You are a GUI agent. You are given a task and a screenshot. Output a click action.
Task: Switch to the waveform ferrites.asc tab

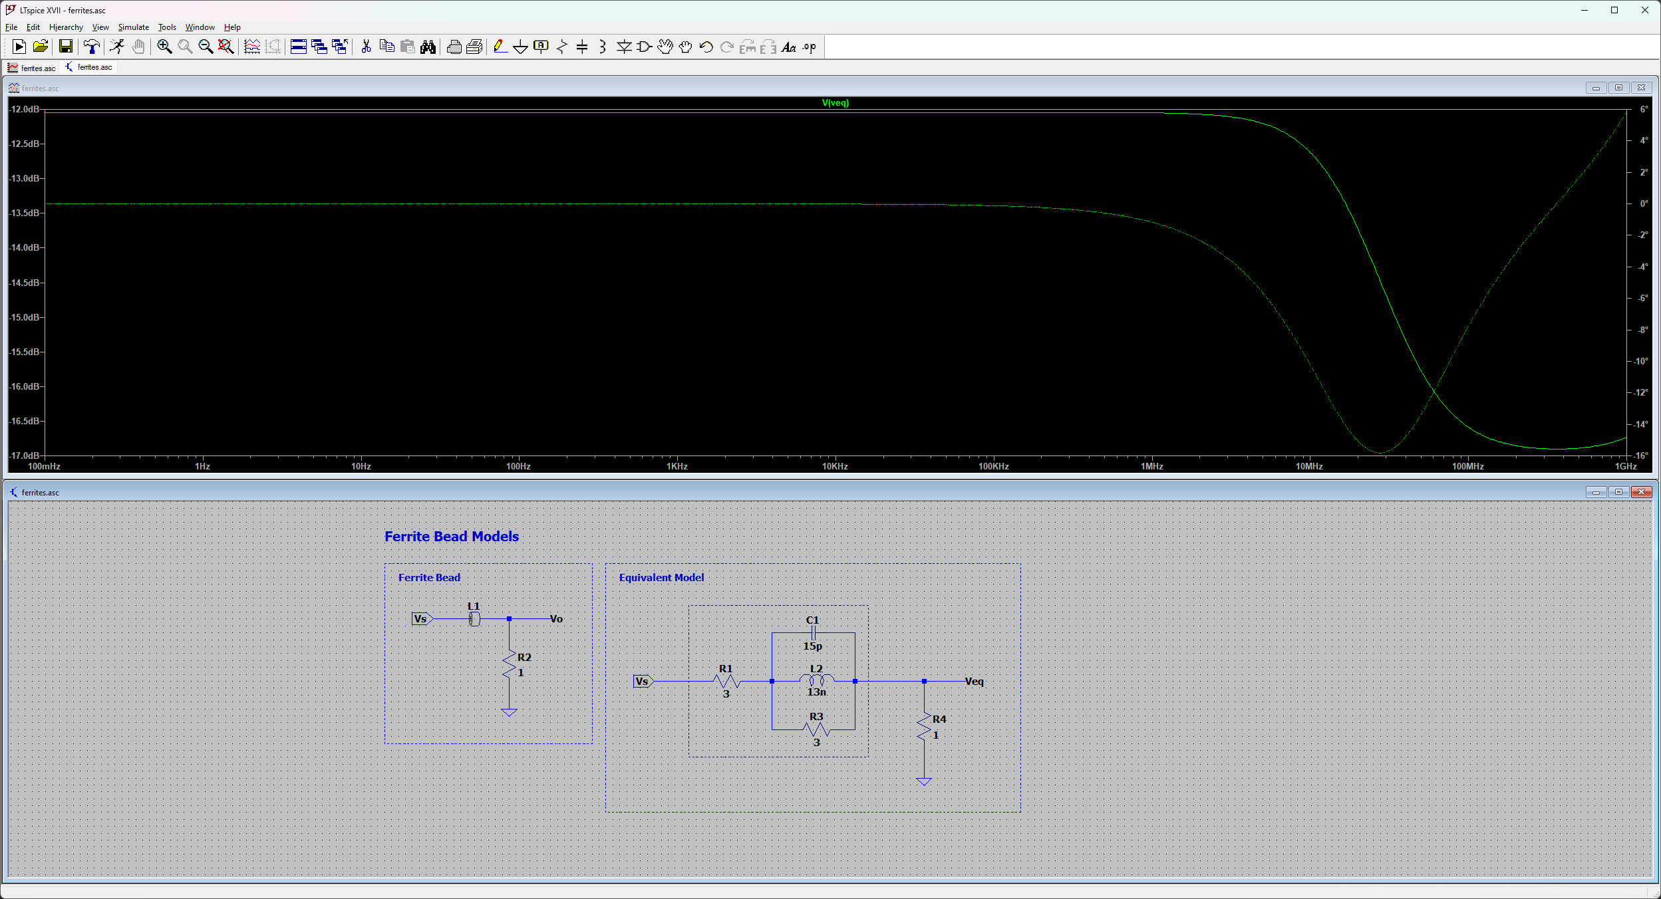32,68
